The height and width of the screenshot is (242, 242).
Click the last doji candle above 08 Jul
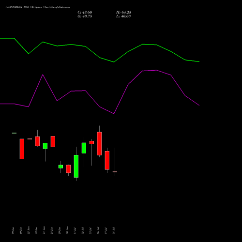point(115,172)
